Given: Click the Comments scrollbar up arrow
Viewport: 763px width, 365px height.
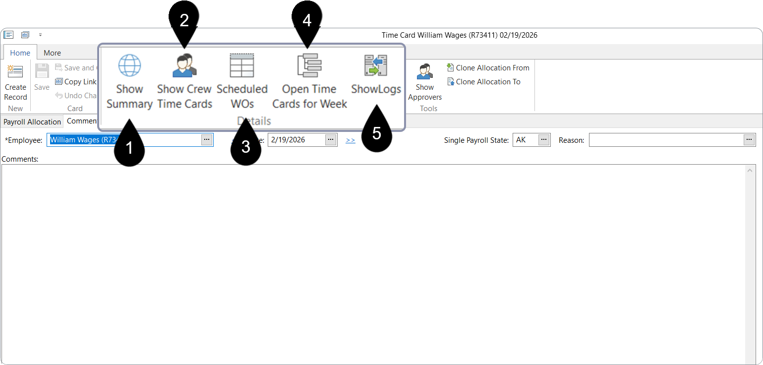Looking at the screenshot, I should (x=750, y=171).
